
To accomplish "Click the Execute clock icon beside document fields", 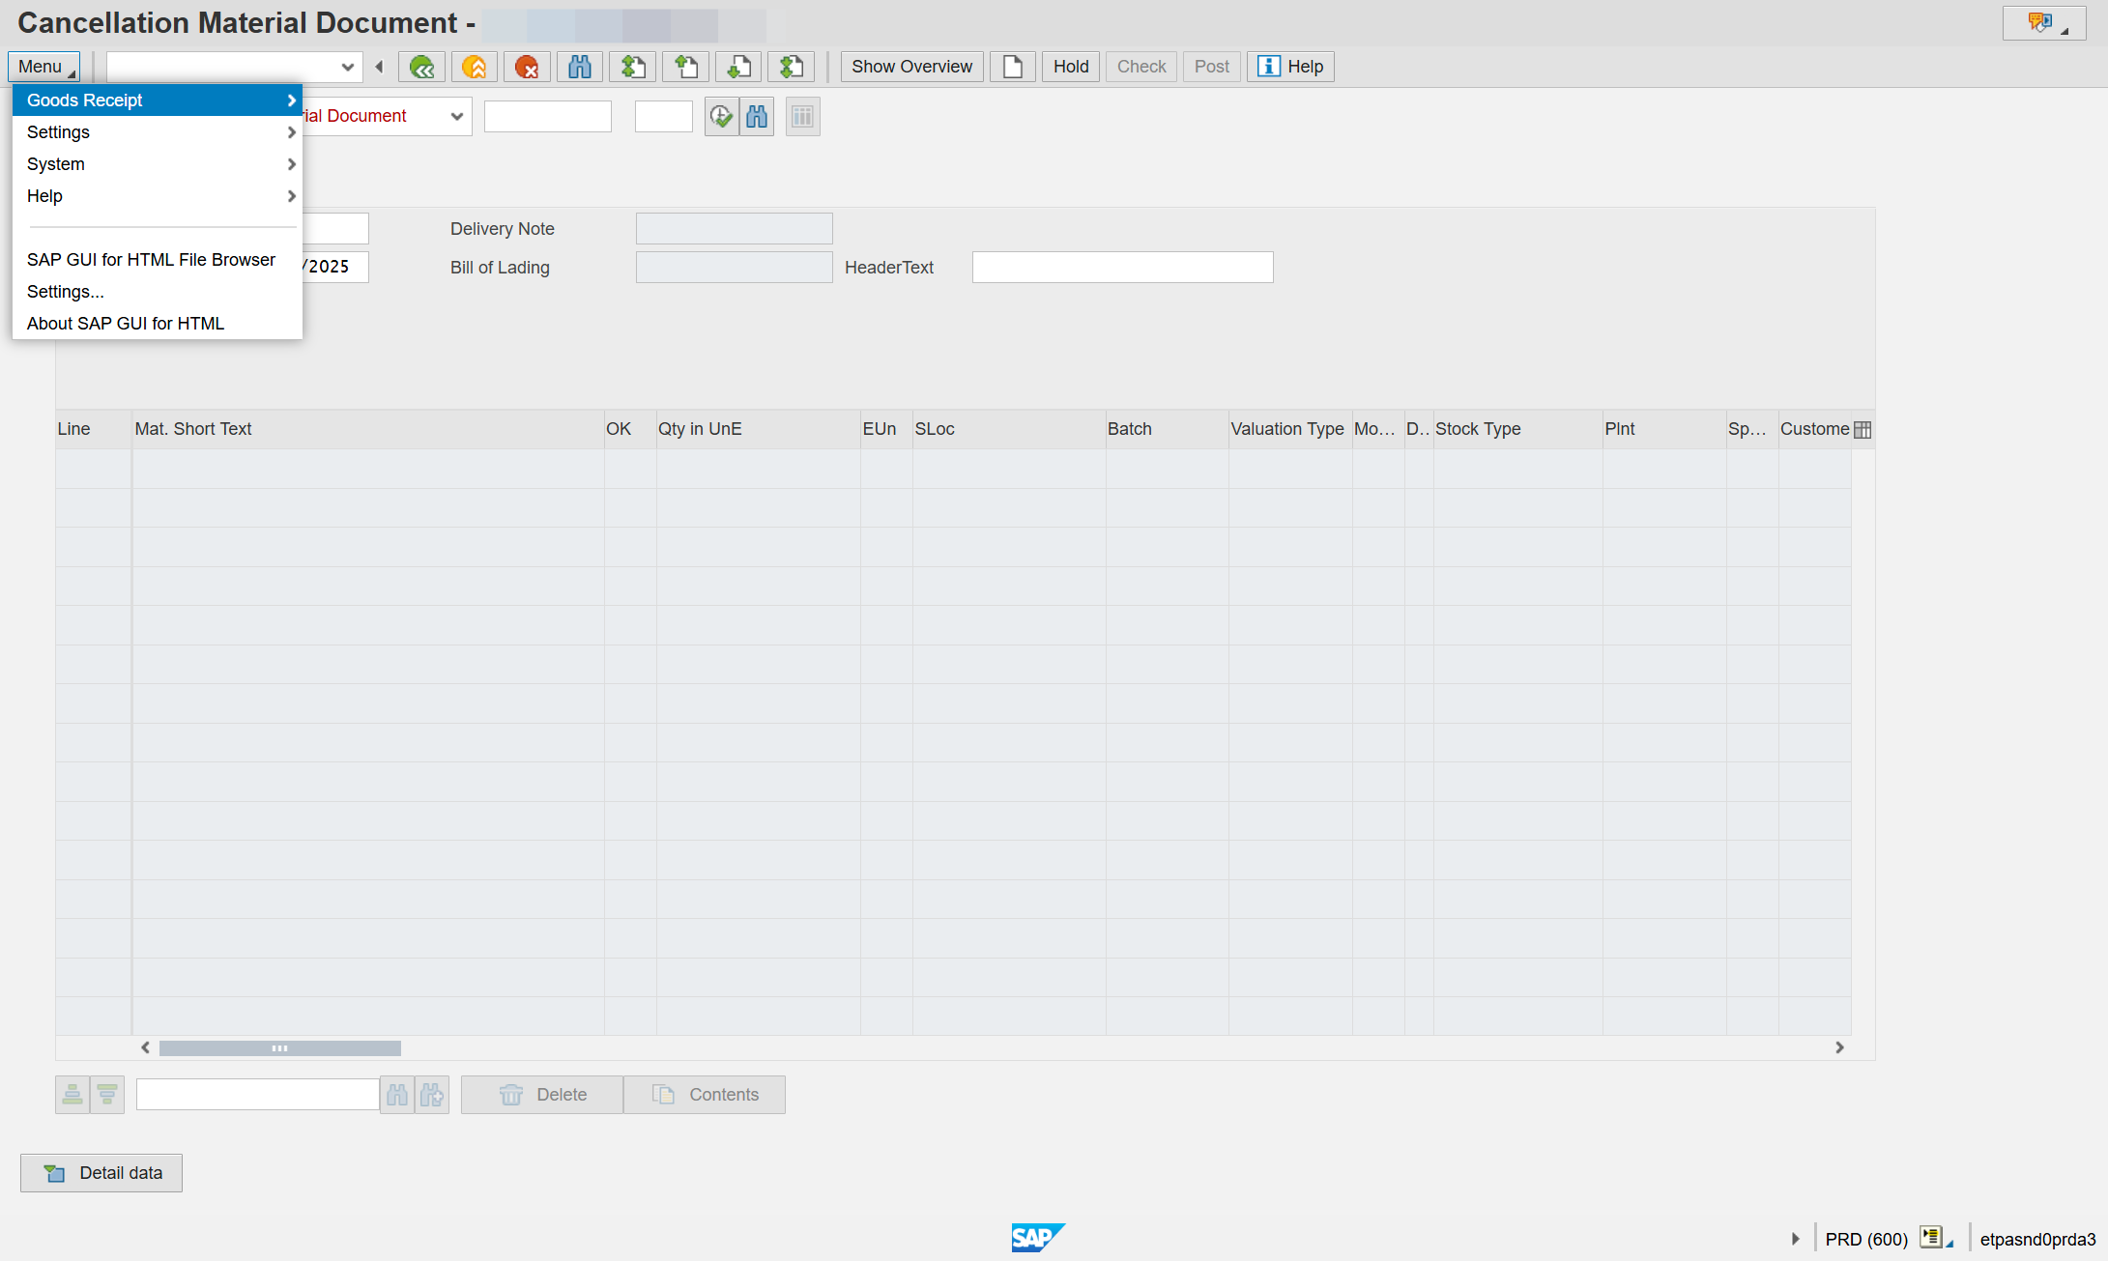I will tap(722, 117).
